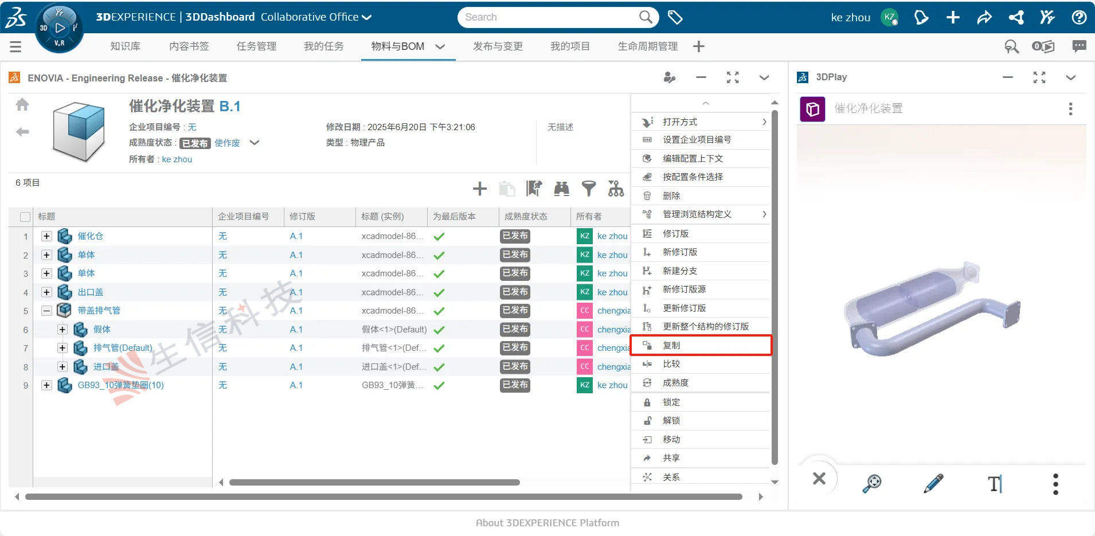Image resolution: width=1095 pixels, height=536 pixels.
Task: Open the social network share icon
Action: pos(1016,18)
